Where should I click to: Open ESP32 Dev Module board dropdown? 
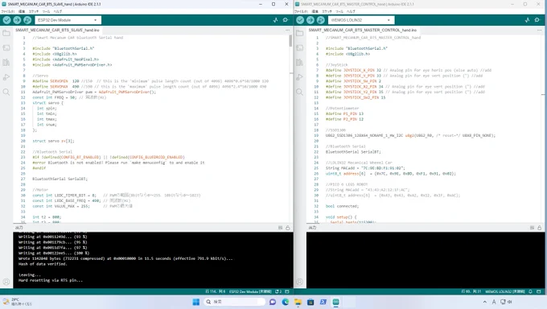[68, 20]
